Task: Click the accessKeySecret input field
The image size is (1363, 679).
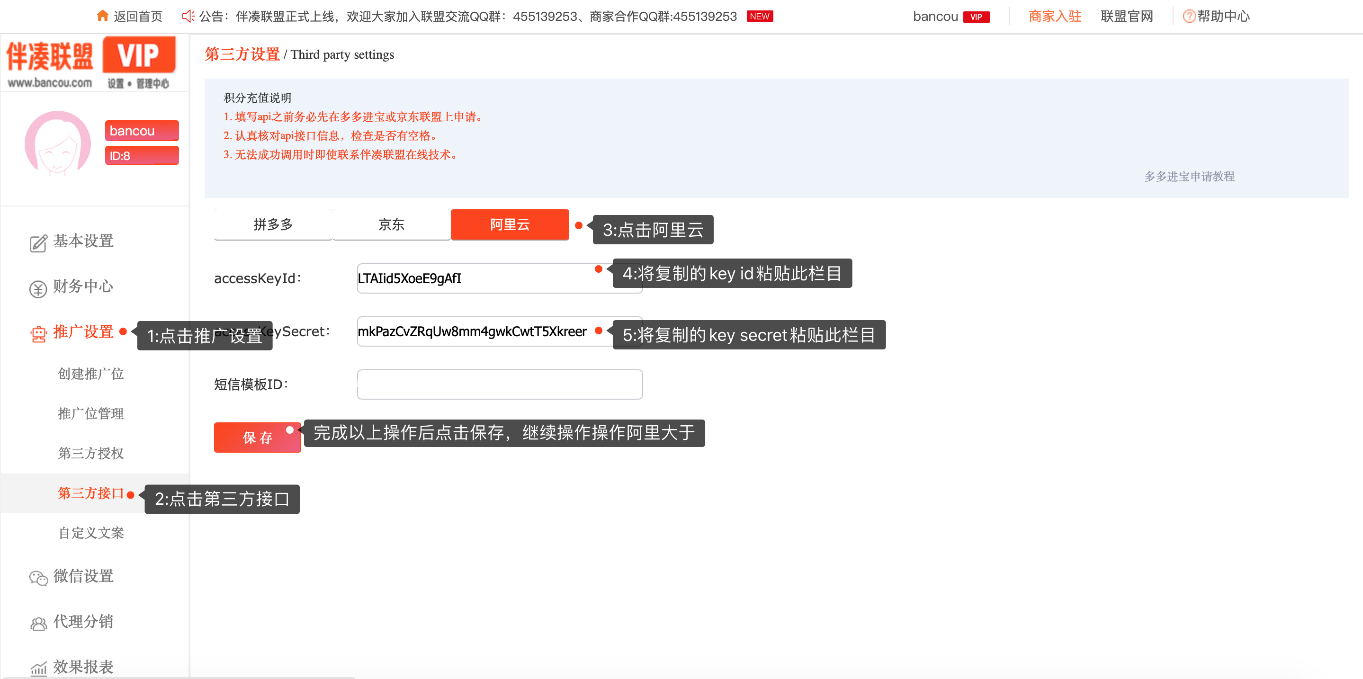Action: pyautogui.click(x=500, y=331)
